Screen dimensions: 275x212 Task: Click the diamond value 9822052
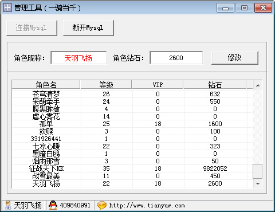(x=215, y=168)
